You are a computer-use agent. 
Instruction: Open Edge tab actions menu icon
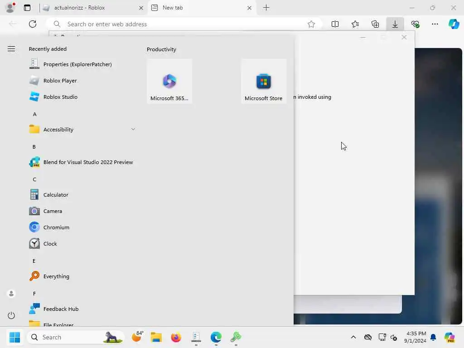(27, 8)
